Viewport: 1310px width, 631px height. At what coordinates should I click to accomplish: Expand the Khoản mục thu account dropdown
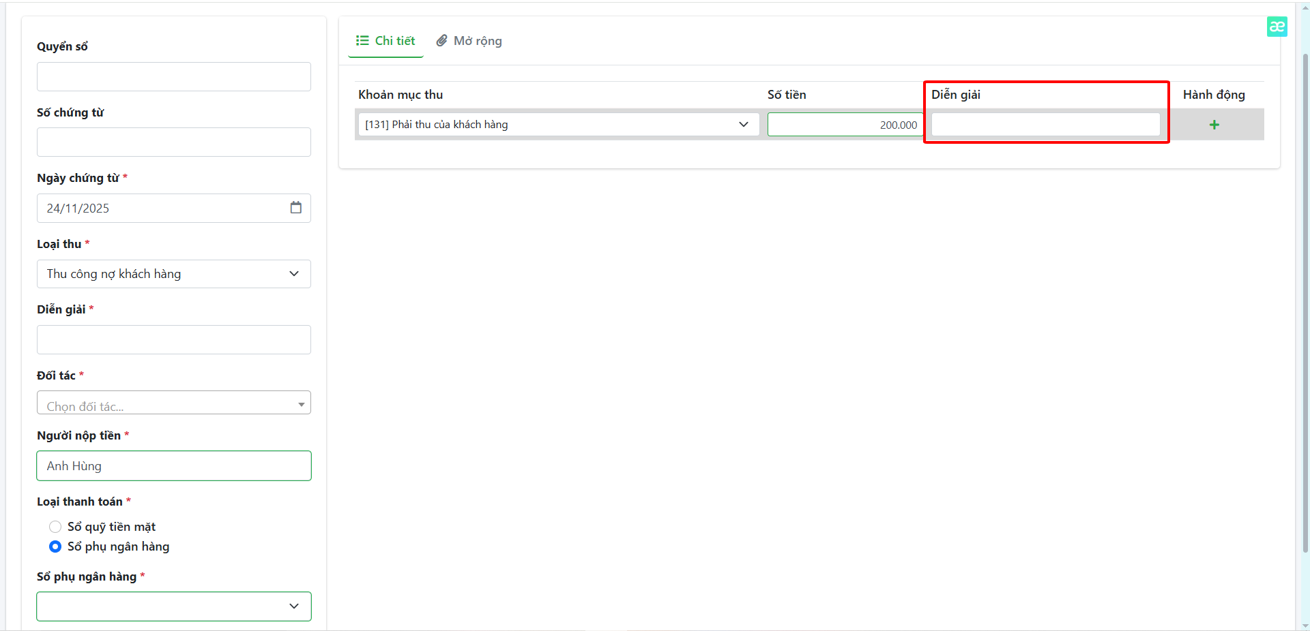[x=557, y=125]
